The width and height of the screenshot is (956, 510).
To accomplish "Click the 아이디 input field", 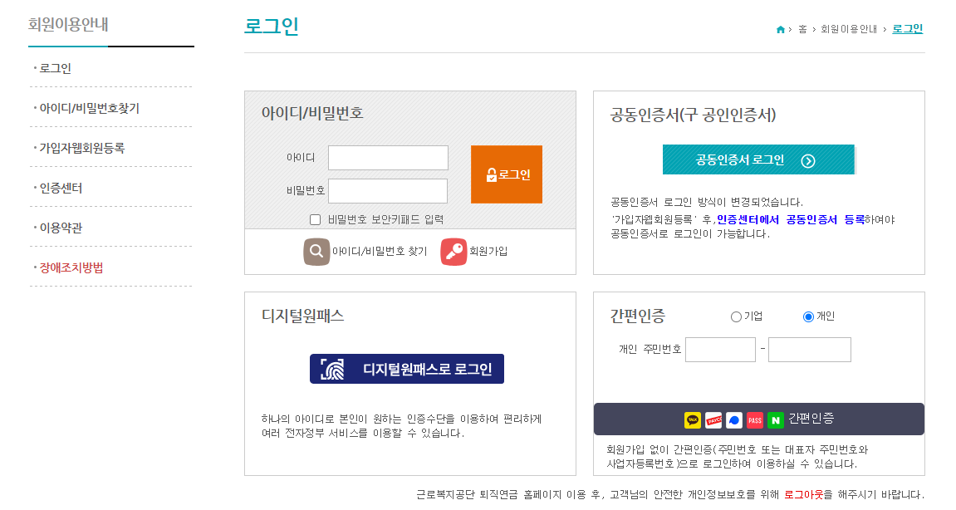I will [x=390, y=157].
